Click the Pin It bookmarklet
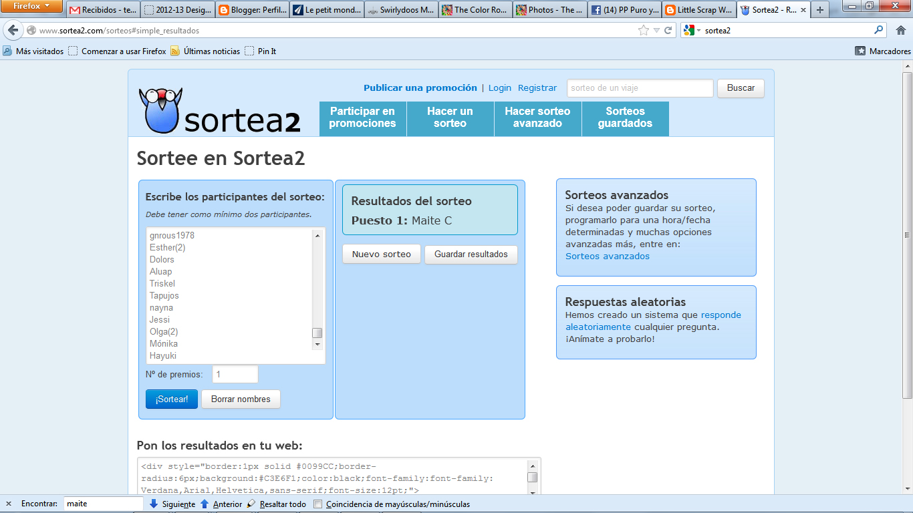This screenshot has height=513, width=913. click(x=261, y=51)
